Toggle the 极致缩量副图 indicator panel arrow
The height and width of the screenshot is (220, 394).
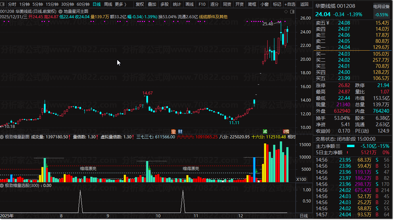[x=2, y=137]
